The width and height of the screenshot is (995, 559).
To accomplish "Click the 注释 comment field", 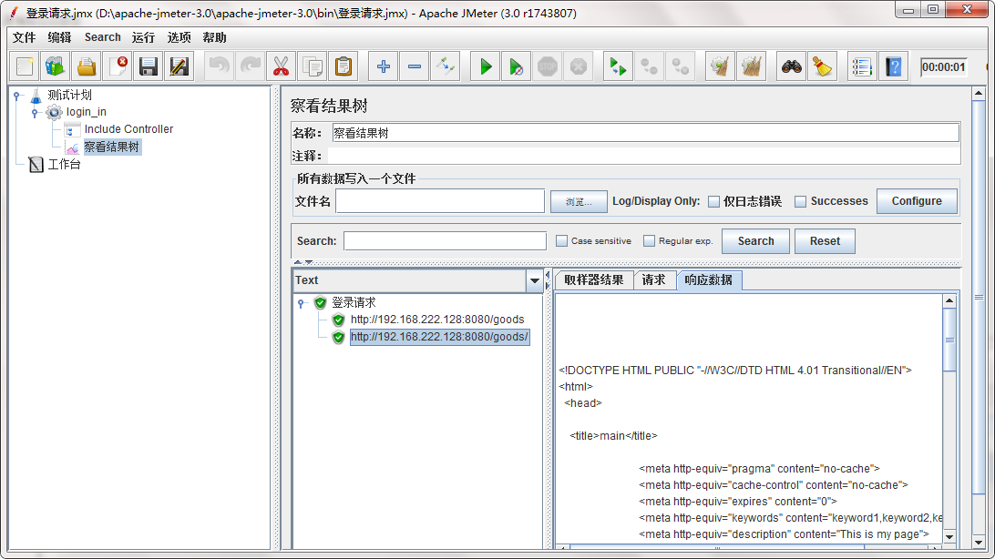I will [x=645, y=156].
